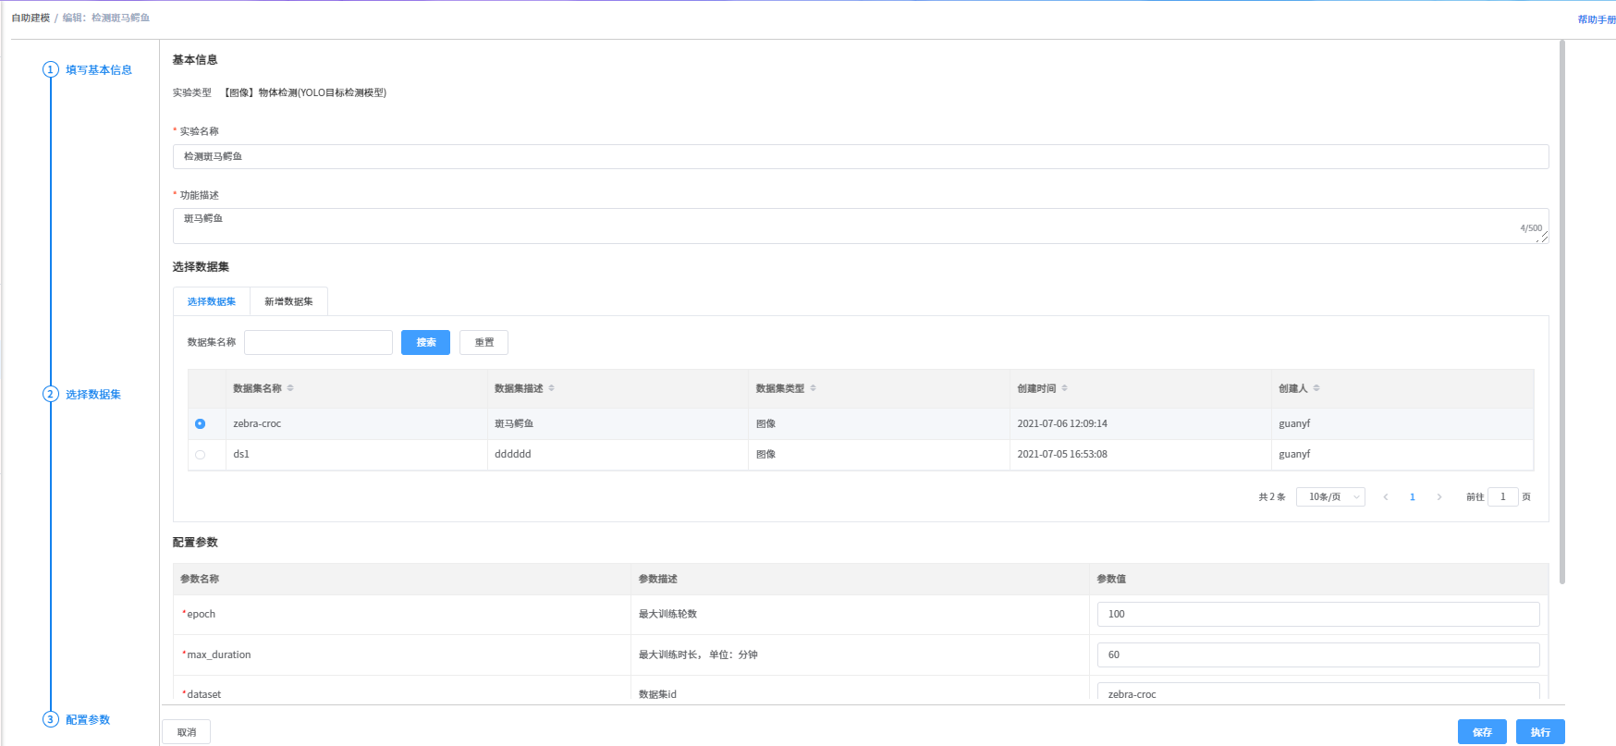The width and height of the screenshot is (1616, 746).
Task: Click the 最大训练轮数 description cell
Action: [860, 615]
